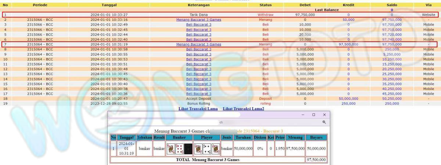Click the Bayars column header in popup
The width and height of the screenshot is (441, 165).
tap(316, 137)
